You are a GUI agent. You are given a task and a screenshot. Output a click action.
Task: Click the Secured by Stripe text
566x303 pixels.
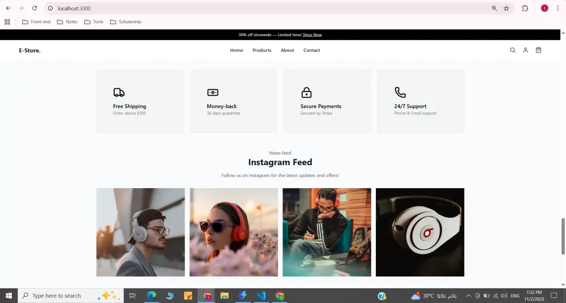(316, 113)
